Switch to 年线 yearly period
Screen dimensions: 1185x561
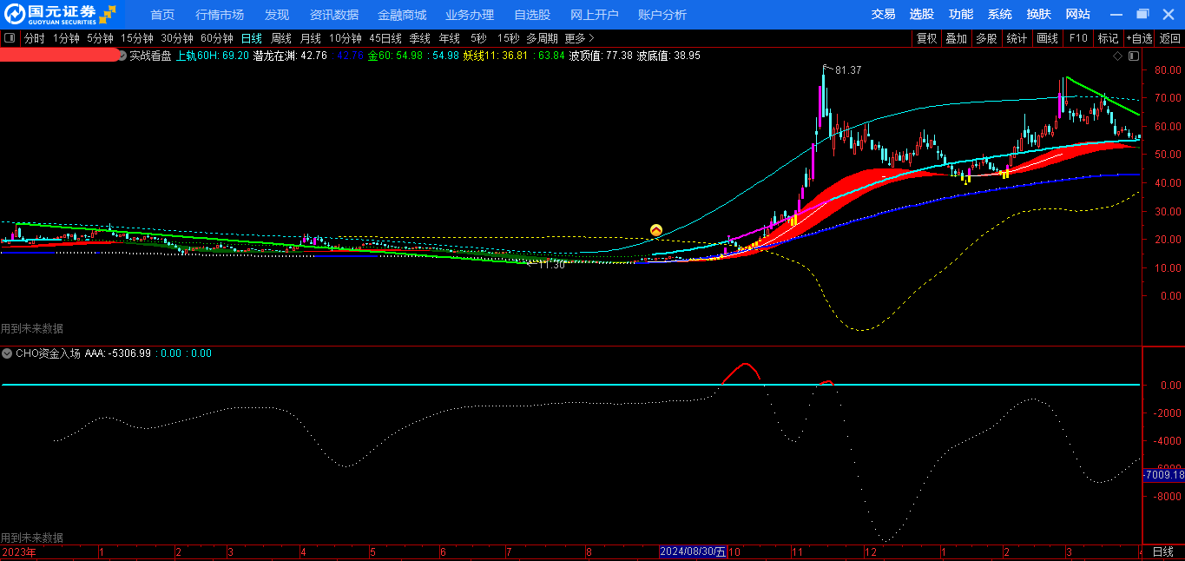pos(450,38)
